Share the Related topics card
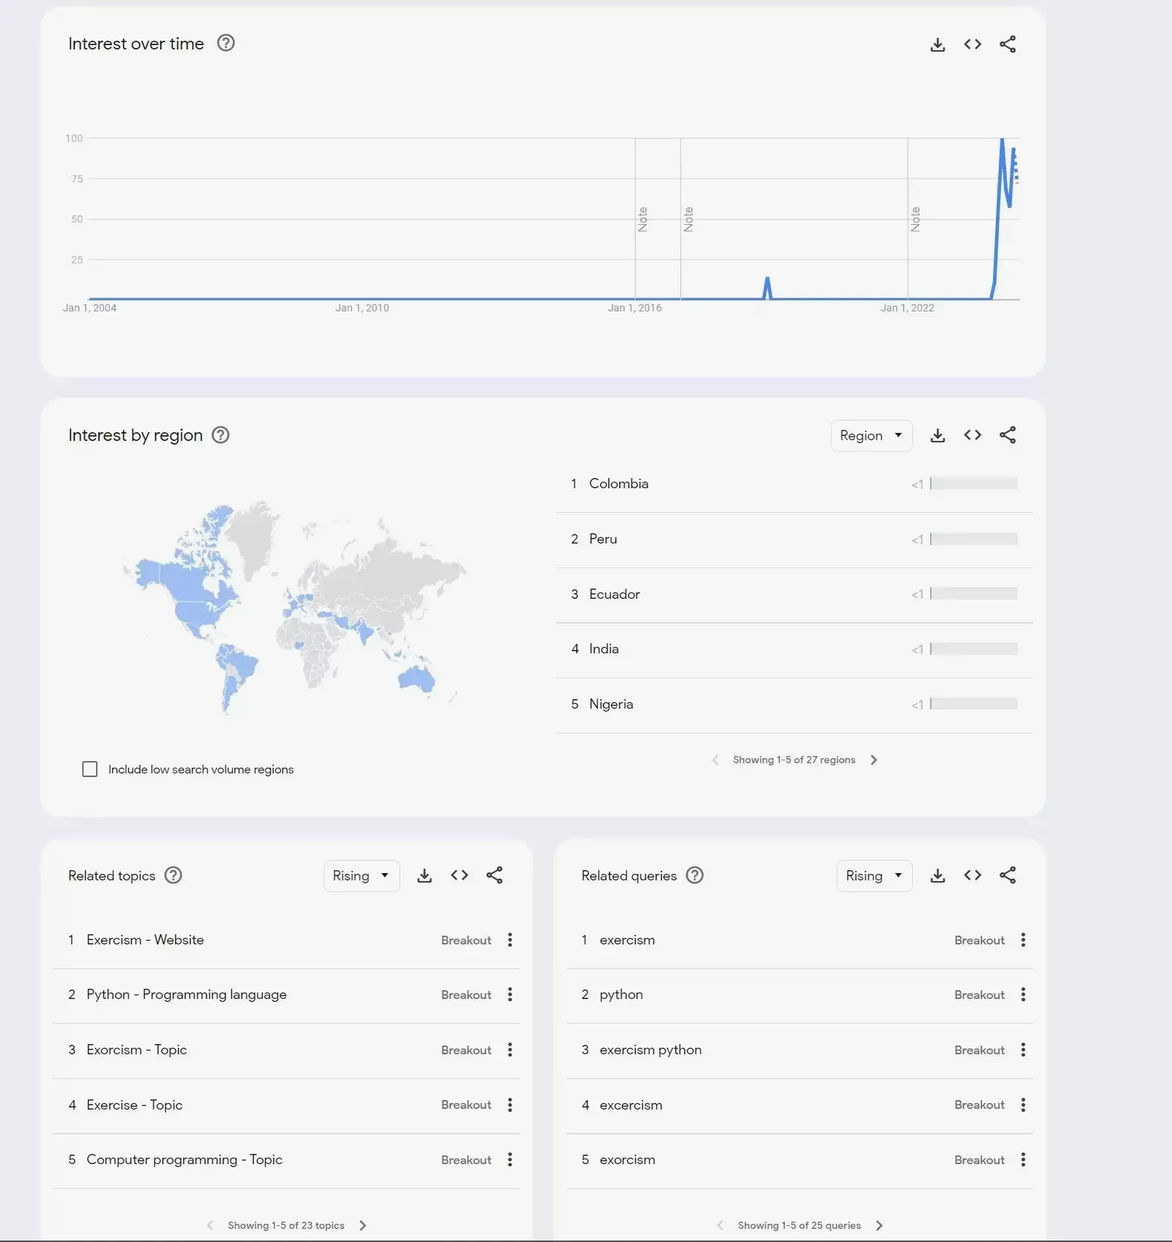This screenshot has width=1172, height=1242. coord(495,875)
